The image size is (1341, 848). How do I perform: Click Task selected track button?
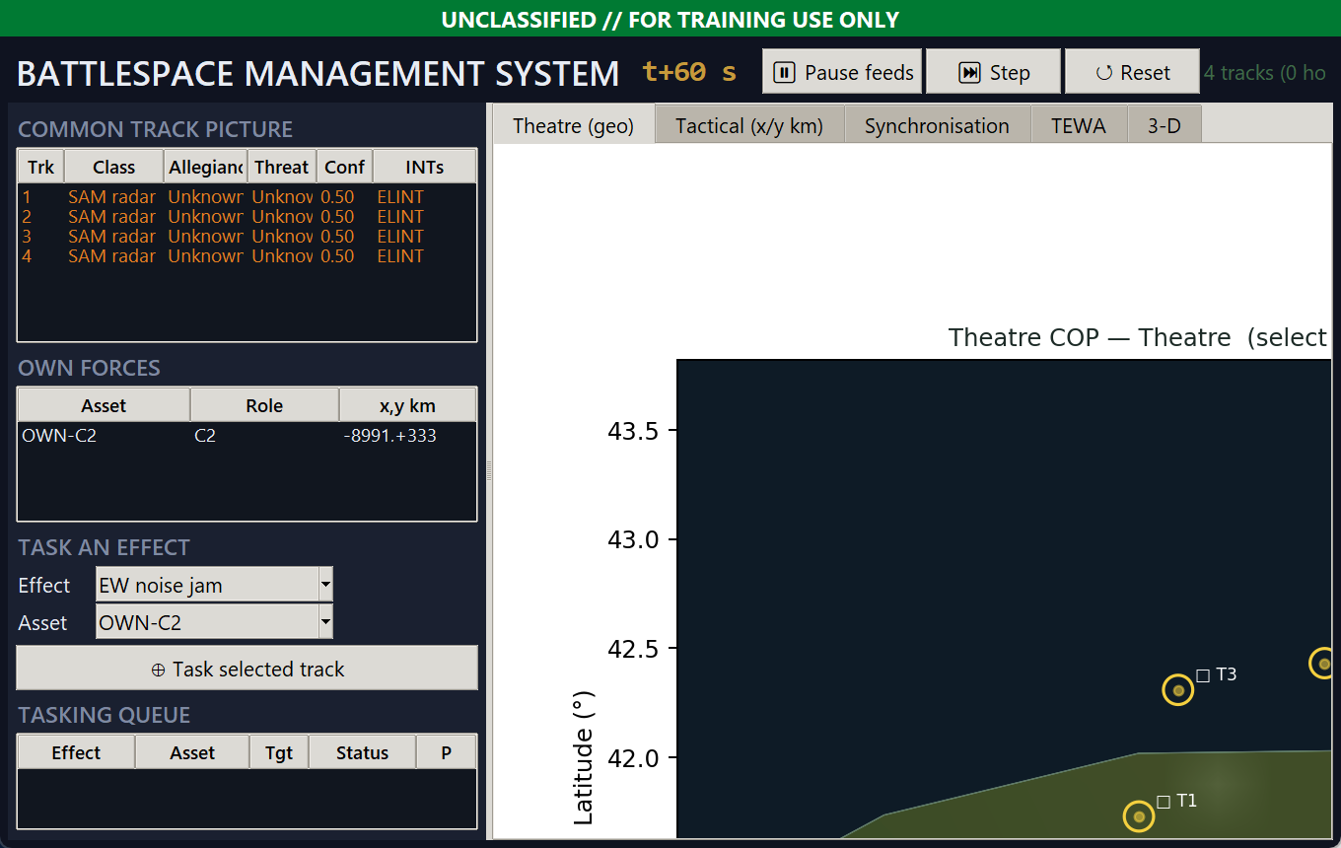tap(247, 669)
